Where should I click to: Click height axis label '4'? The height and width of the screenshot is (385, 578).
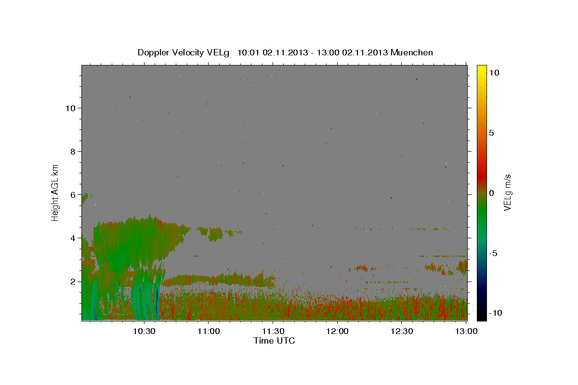pyautogui.click(x=73, y=238)
